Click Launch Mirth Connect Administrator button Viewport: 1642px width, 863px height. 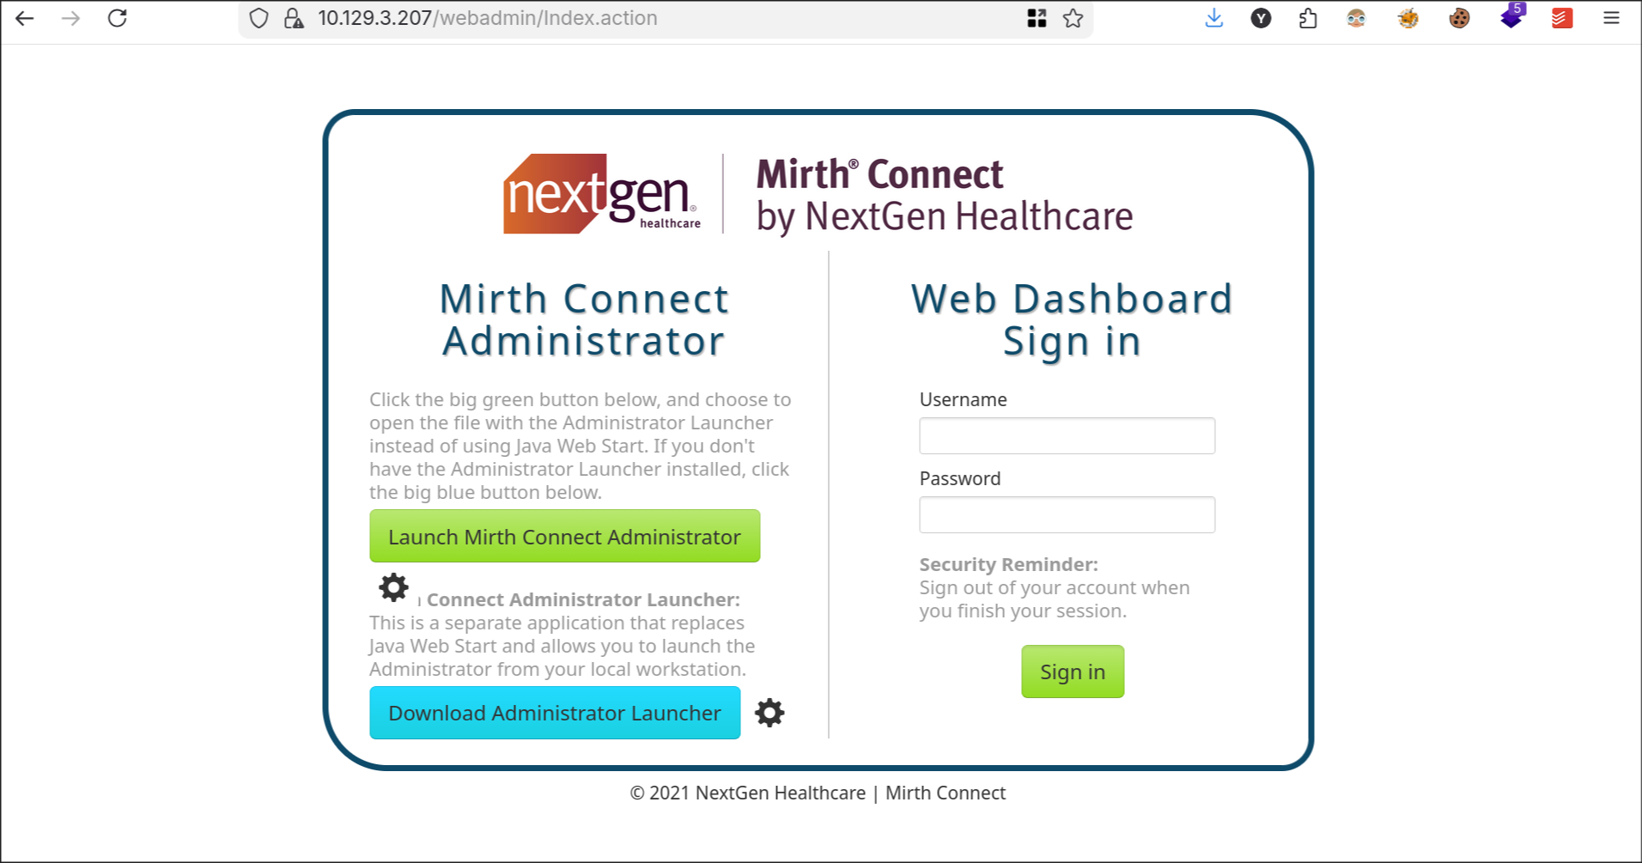[564, 537]
